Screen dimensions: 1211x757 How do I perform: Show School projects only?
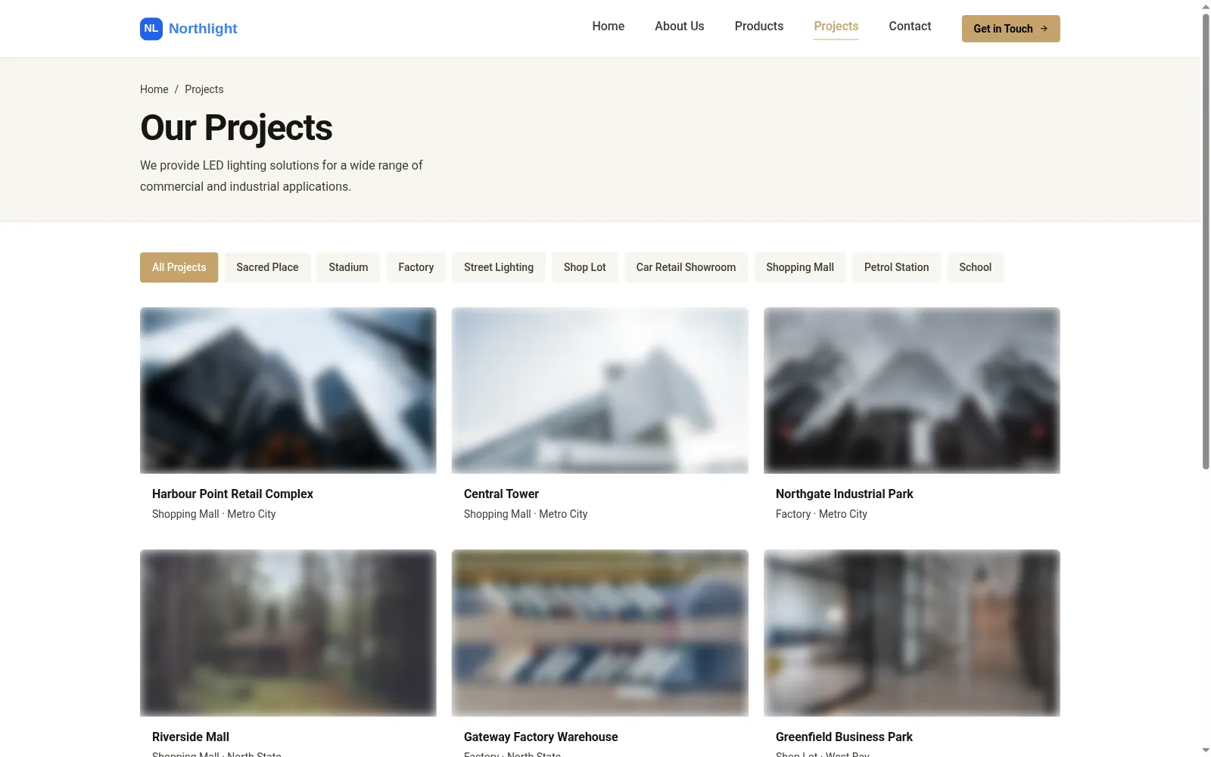point(975,267)
